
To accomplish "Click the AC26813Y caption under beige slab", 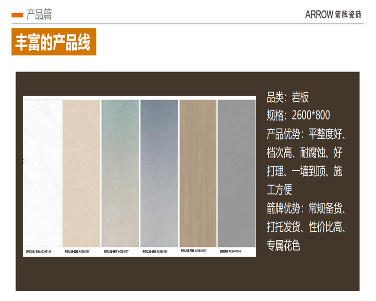I will [77, 253].
